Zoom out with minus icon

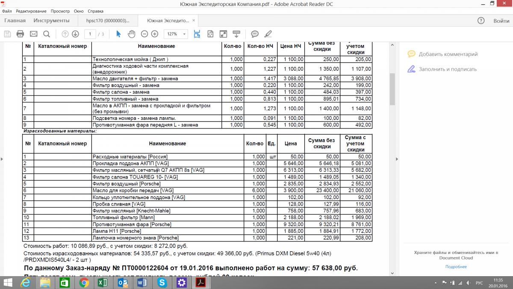pyautogui.click(x=144, y=34)
